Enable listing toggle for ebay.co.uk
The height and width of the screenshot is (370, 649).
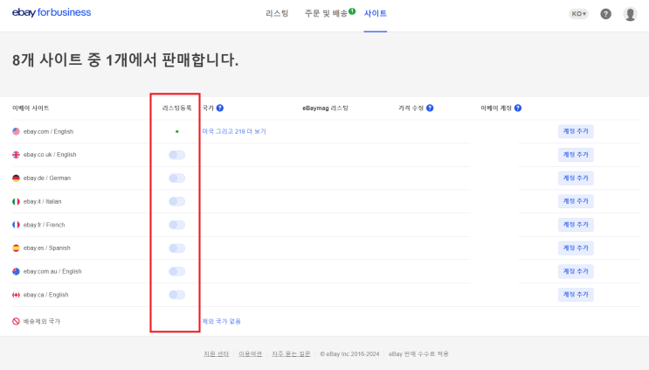coord(176,155)
